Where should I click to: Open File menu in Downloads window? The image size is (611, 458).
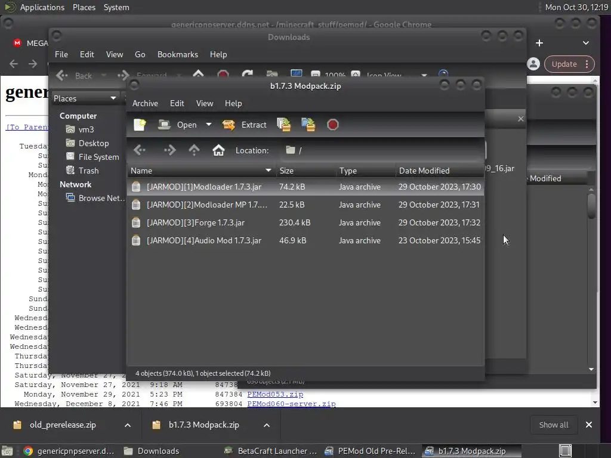[x=61, y=54]
